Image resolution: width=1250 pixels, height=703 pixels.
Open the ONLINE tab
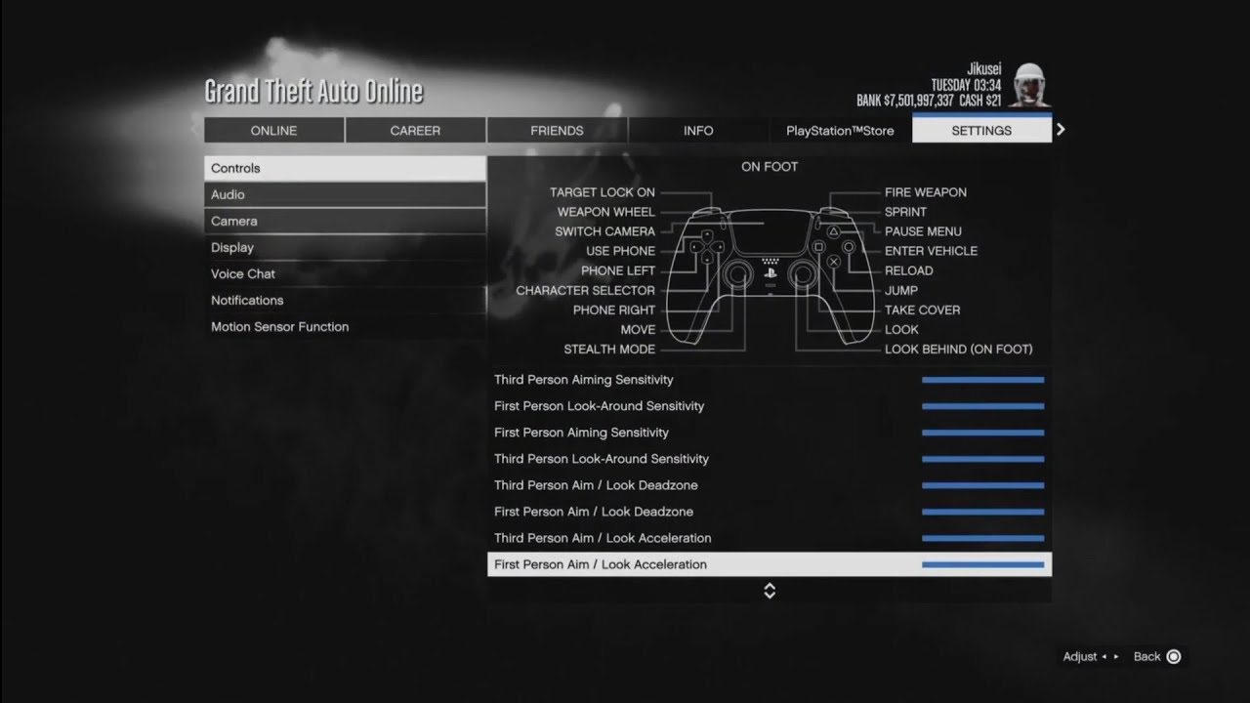point(273,130)
